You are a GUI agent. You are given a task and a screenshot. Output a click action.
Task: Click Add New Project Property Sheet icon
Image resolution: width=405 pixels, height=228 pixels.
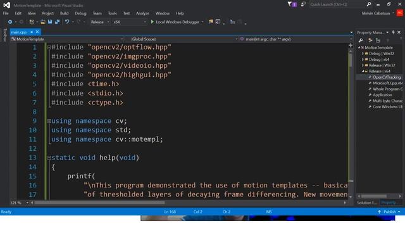click(x=370, y=41)
